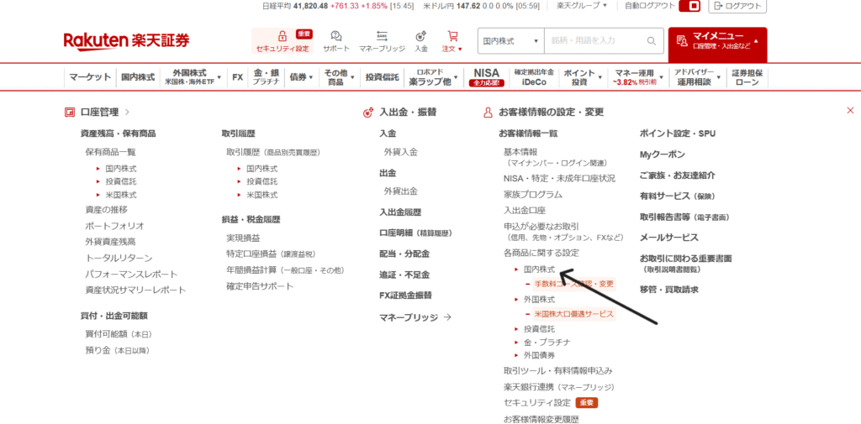Image resolution: width=861 pixels, height=424 pixels.
Task: Open holdings list (保有商品一覧)
Action: [110, 153]
